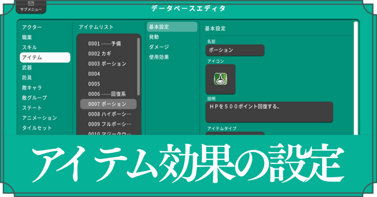Click the item list scrollbar

click(x=138, y=66)
